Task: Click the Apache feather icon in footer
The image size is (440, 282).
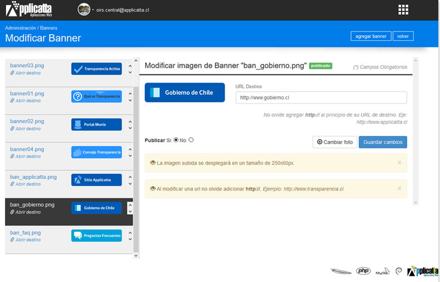Action: 341,270
